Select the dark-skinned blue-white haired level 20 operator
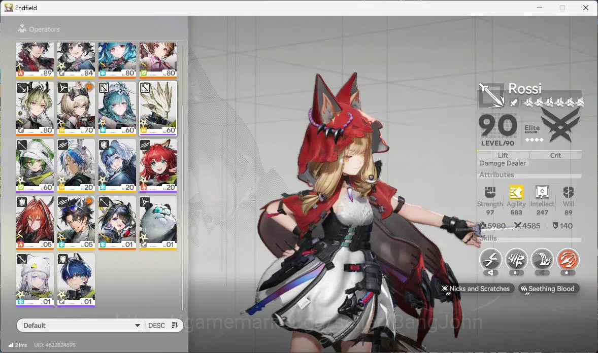 point(76,165)
